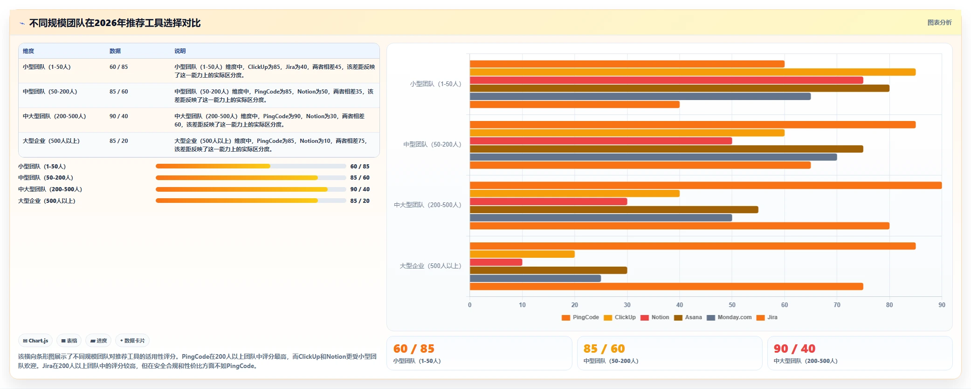Click the x-axis tick label 50

tap(732, 305)
